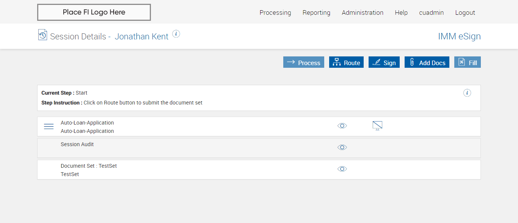
Task: Open the Administration menu
Action: click(363, 12)
